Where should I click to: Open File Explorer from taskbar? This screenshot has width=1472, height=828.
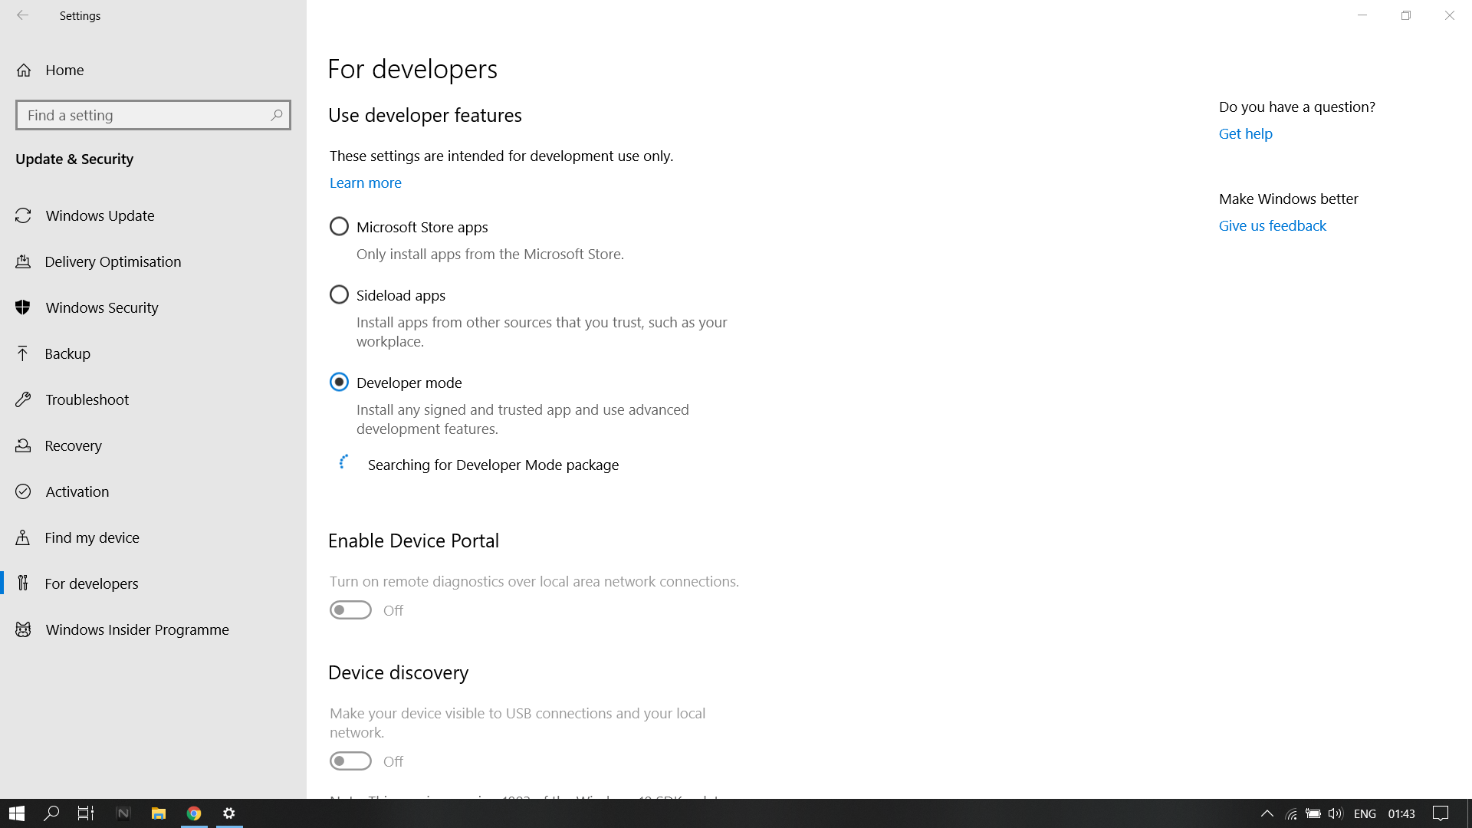coord(159,813)
